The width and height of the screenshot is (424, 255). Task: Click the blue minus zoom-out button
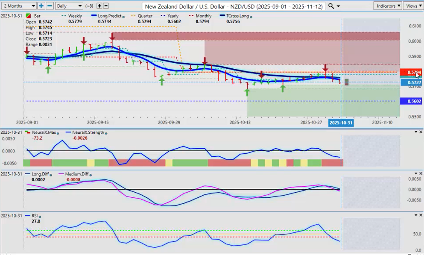(x=50, y=6)
